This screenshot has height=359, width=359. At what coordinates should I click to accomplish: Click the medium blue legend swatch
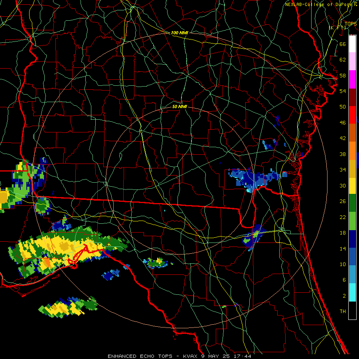coord(352,256)
